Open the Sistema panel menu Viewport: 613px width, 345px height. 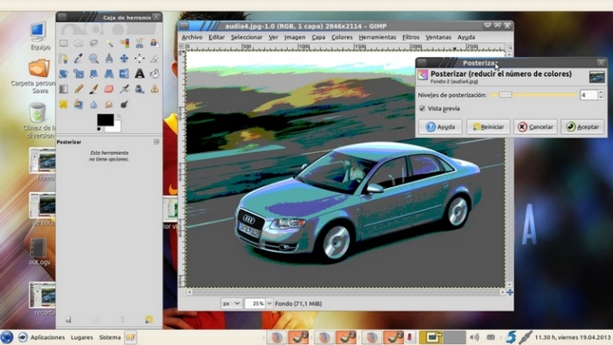click(x=110, y=337)
